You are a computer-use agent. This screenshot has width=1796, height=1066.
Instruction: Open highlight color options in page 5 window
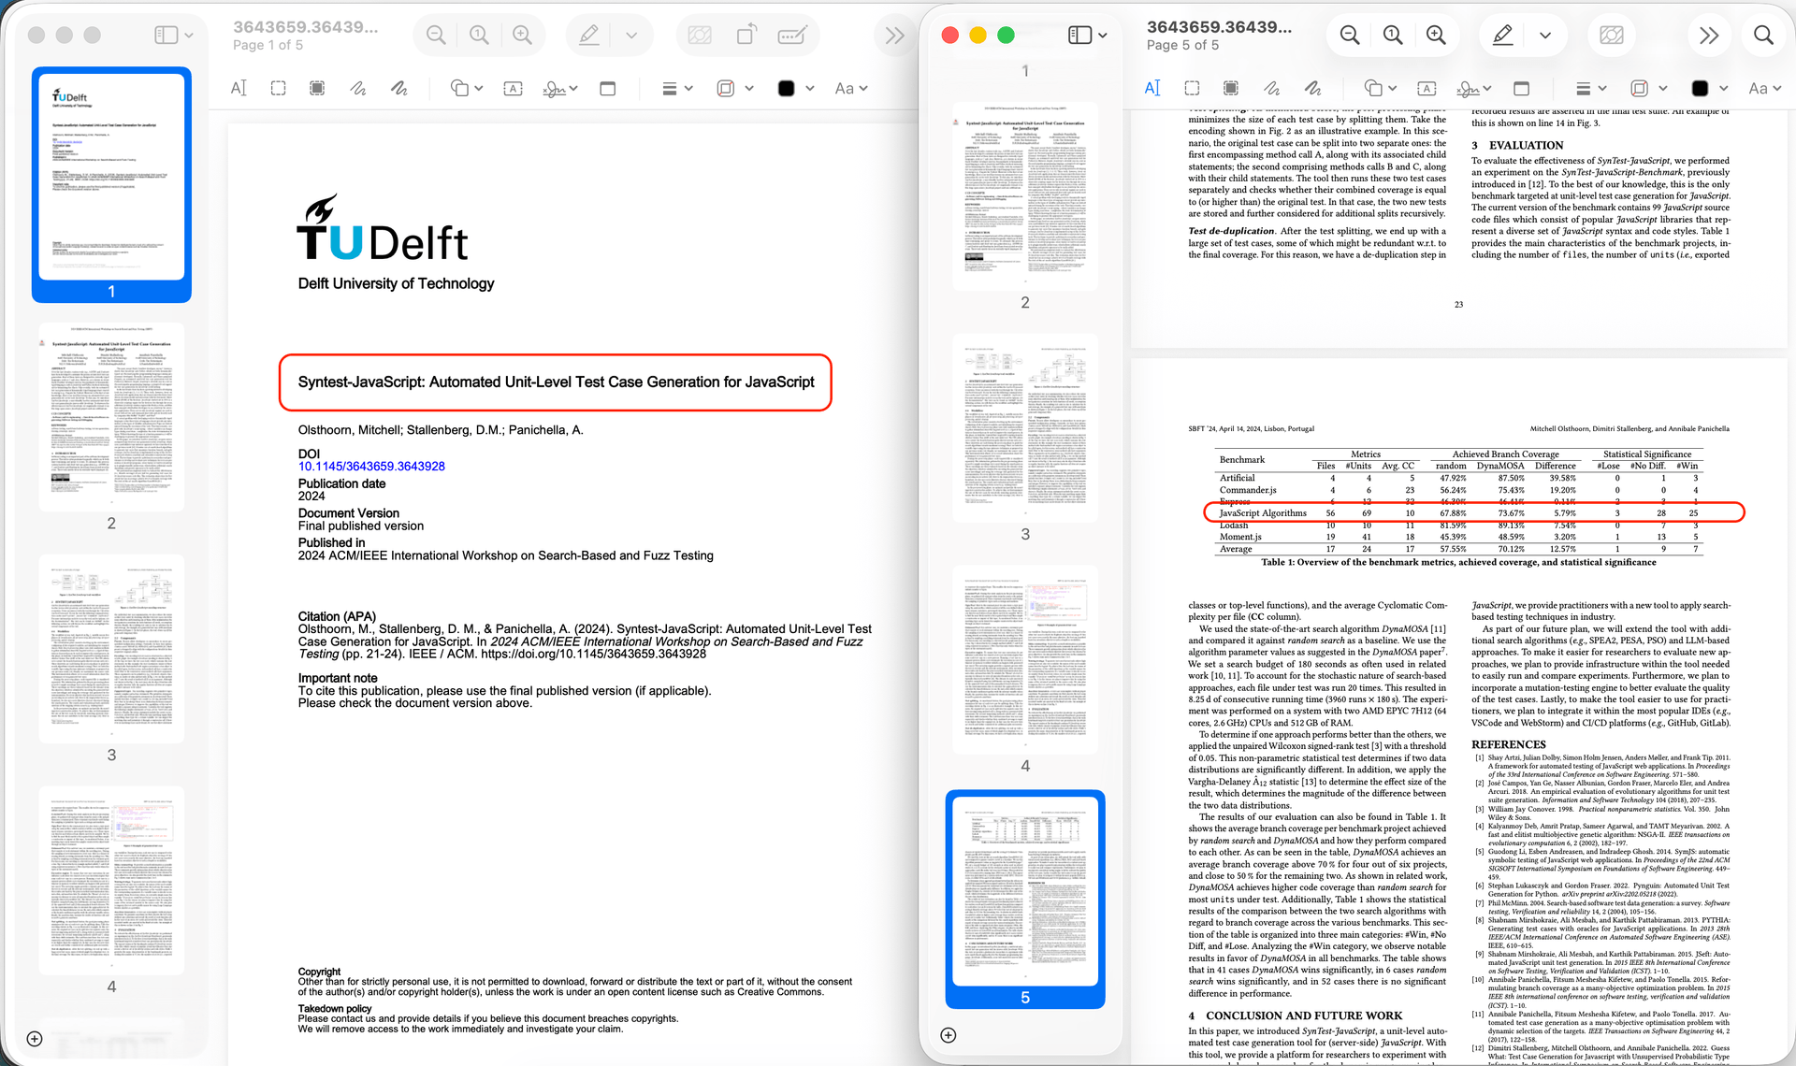tap(1545, 36)
